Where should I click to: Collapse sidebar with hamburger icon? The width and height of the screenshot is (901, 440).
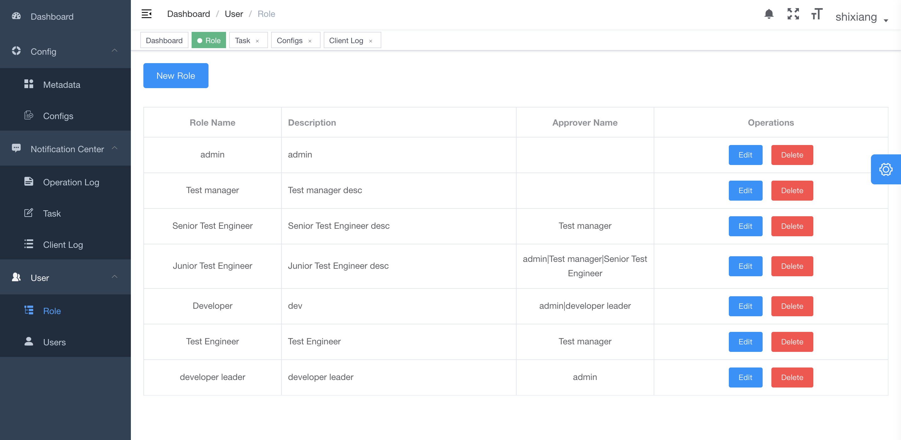pyautogui.click(x=146, y=14)
